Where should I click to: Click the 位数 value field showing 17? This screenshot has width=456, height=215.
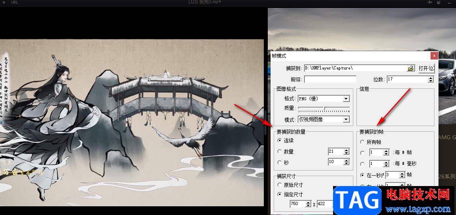tap(407, 79)
